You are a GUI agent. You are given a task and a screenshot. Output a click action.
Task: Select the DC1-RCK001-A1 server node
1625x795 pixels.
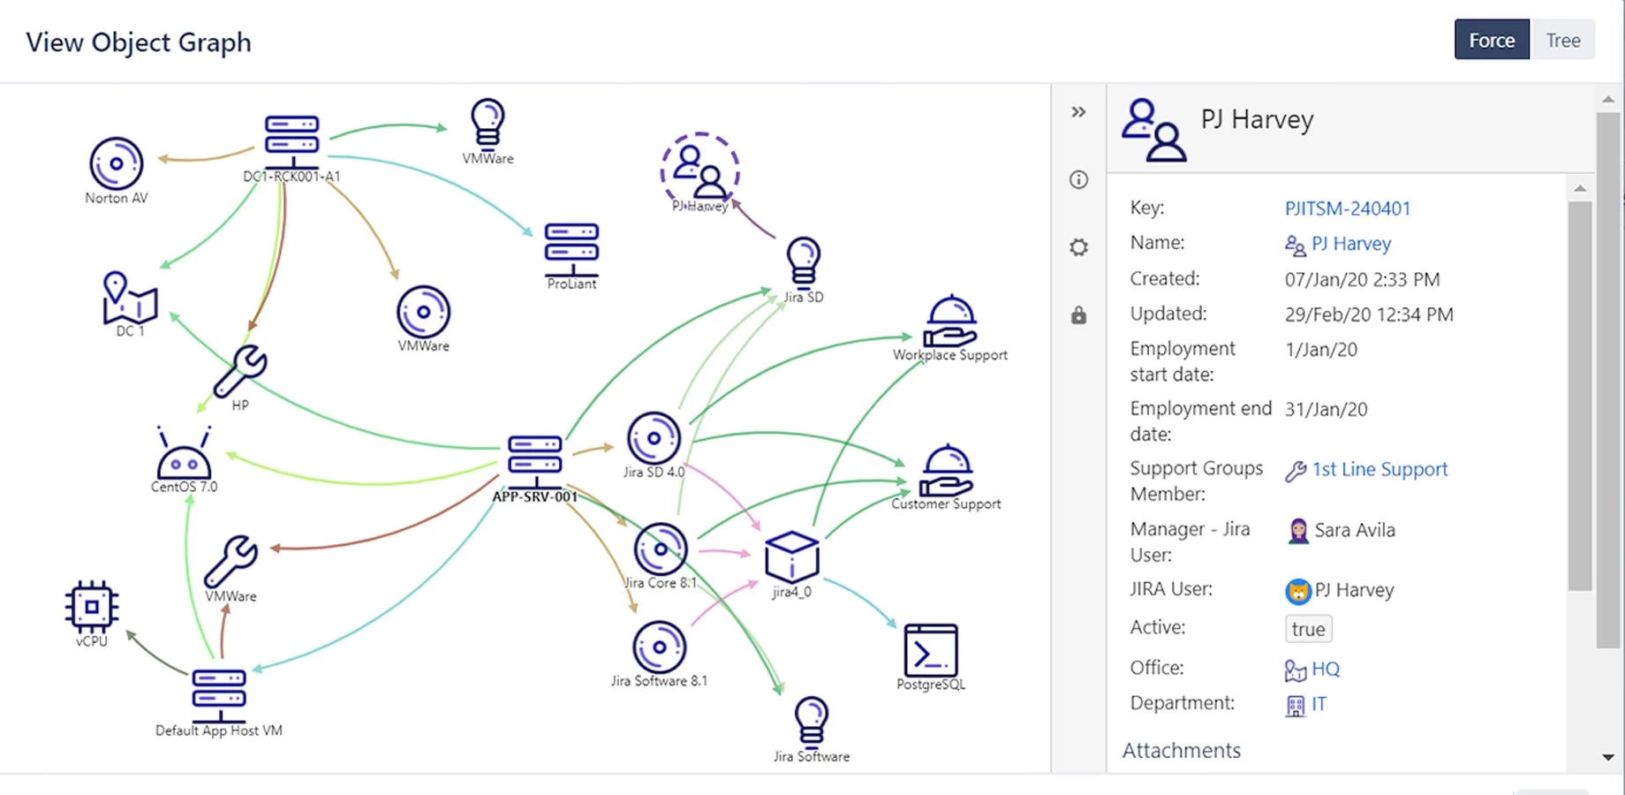(x=292, y=140)
